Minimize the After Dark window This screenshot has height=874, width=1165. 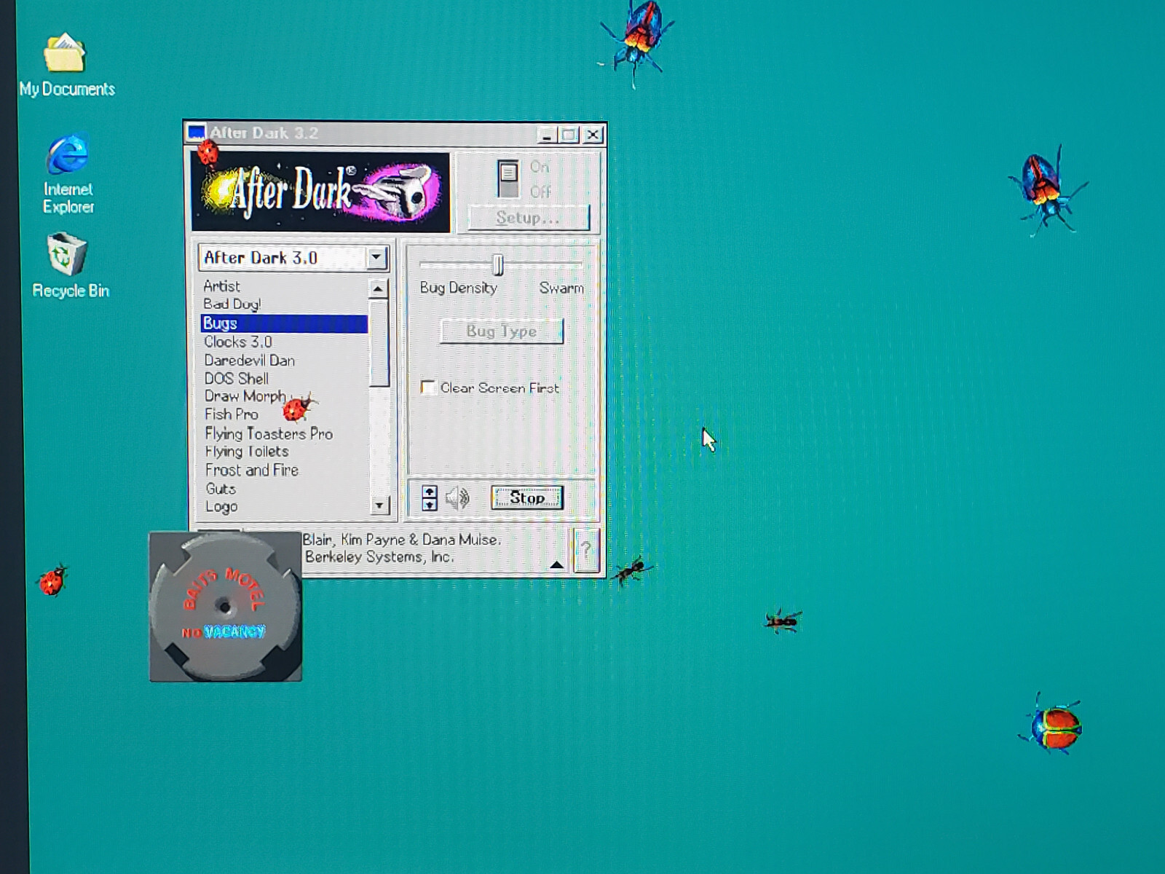click(547, 135)
